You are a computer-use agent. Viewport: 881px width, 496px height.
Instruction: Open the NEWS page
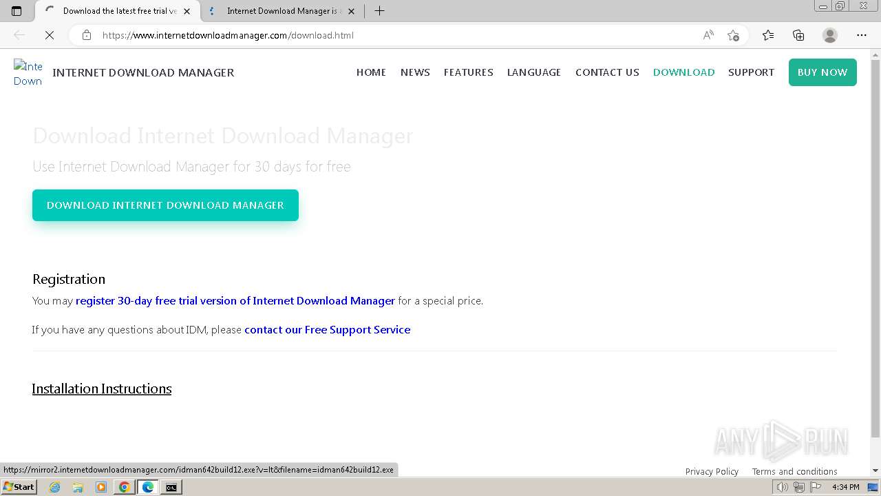coord(415,72)
